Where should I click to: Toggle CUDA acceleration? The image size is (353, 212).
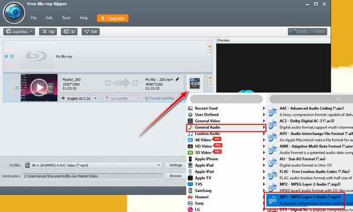[x=299, y=32]
